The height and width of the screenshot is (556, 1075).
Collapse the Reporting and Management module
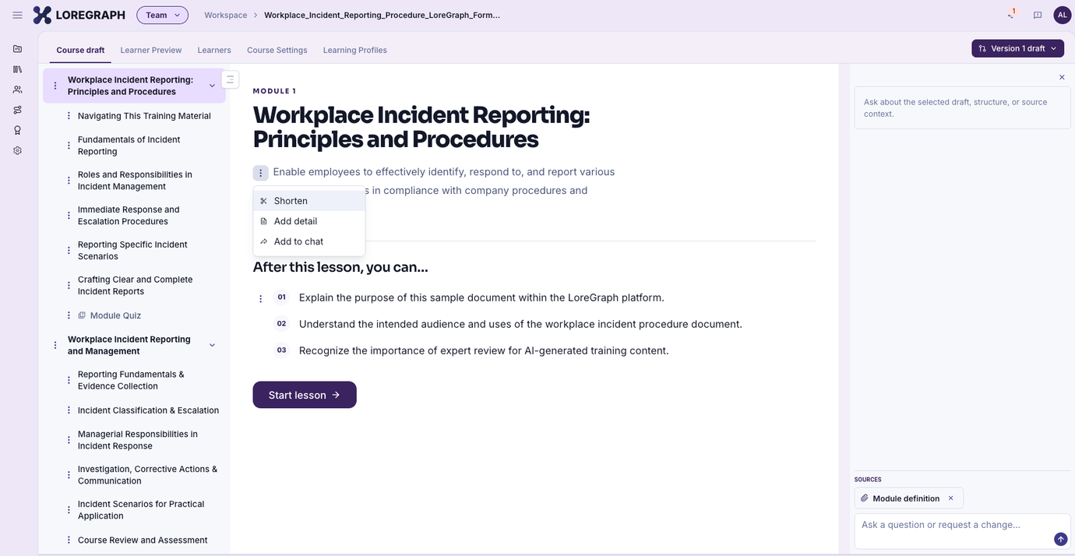pos(212,345)
